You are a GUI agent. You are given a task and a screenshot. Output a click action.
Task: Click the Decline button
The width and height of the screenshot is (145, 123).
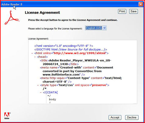coord(132,118)
